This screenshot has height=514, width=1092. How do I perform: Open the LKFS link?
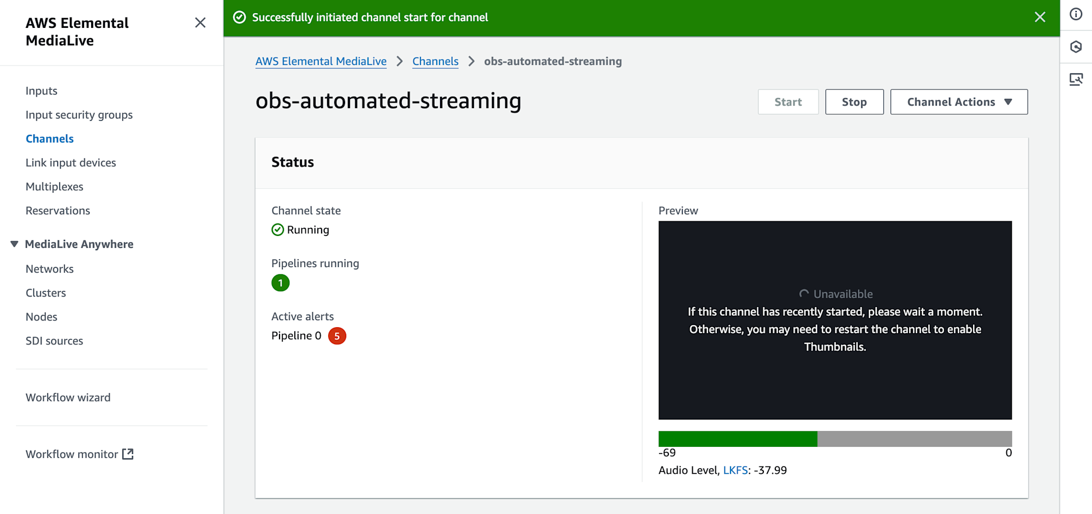[x=735, y=470]
